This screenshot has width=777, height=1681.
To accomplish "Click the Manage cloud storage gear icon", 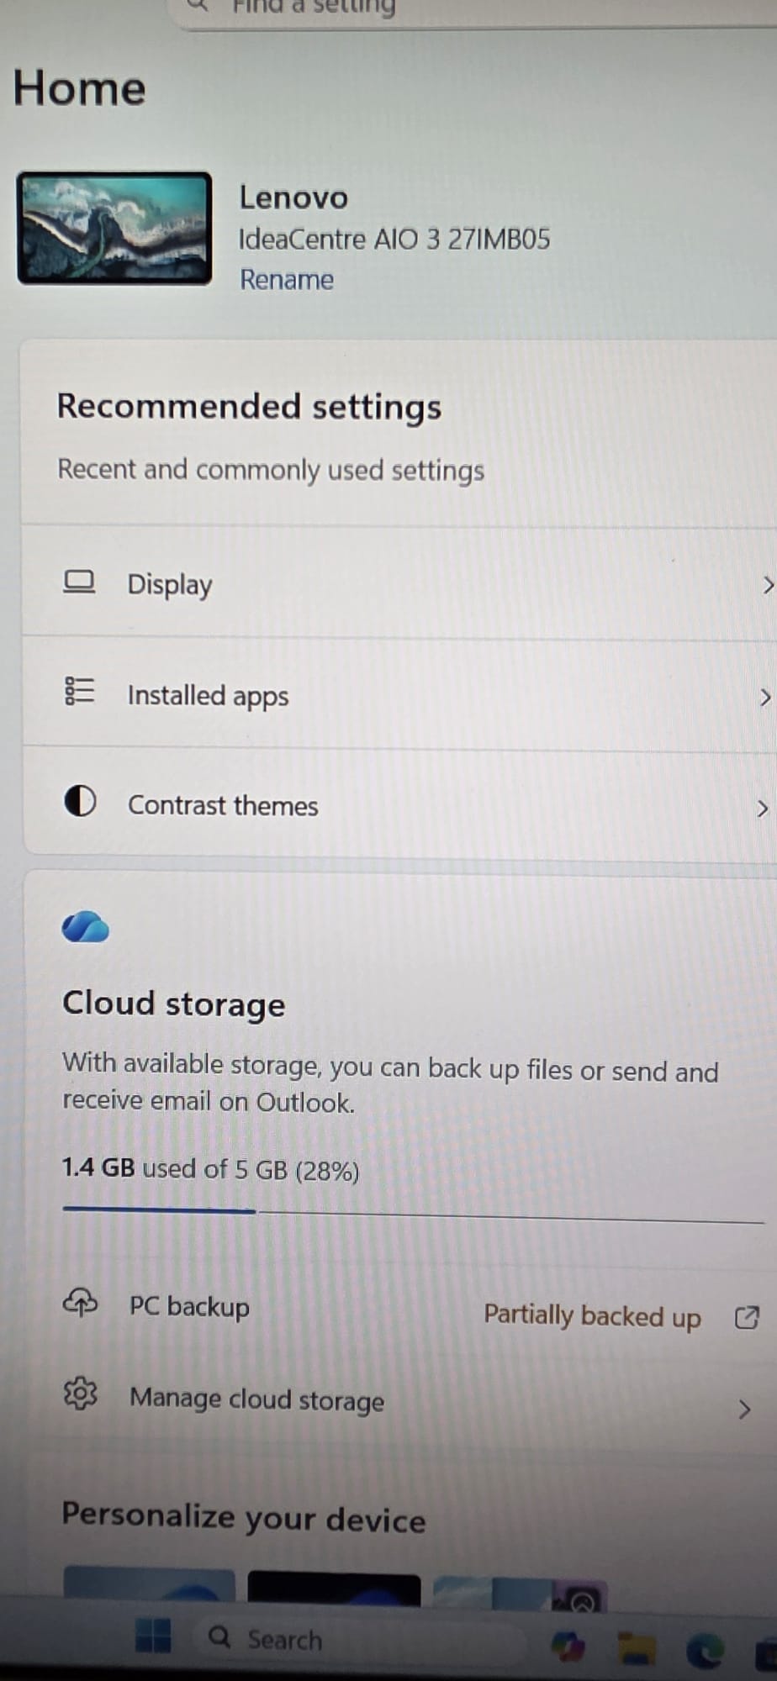I will tap(81, 1394).
